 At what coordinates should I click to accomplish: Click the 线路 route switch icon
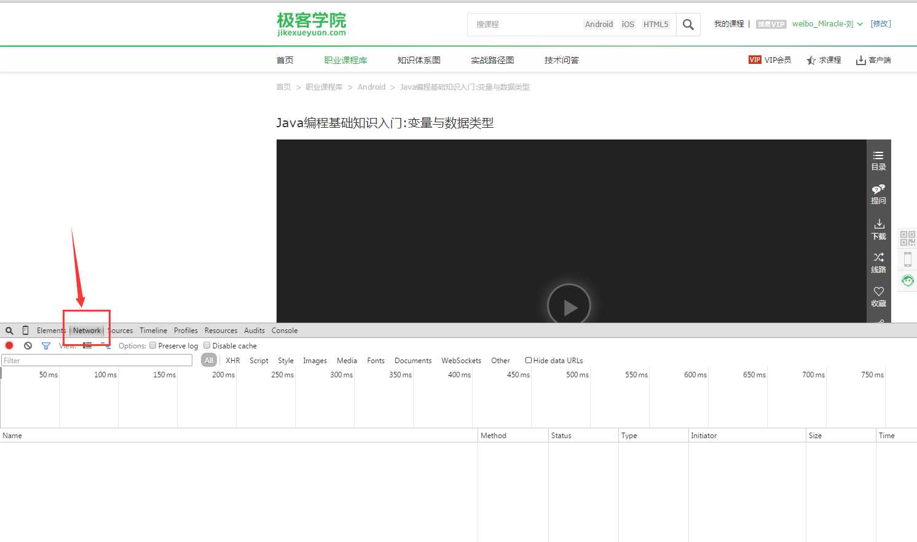[878, 262]
